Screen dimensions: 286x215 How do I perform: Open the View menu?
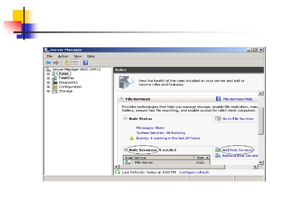[78, 56]
